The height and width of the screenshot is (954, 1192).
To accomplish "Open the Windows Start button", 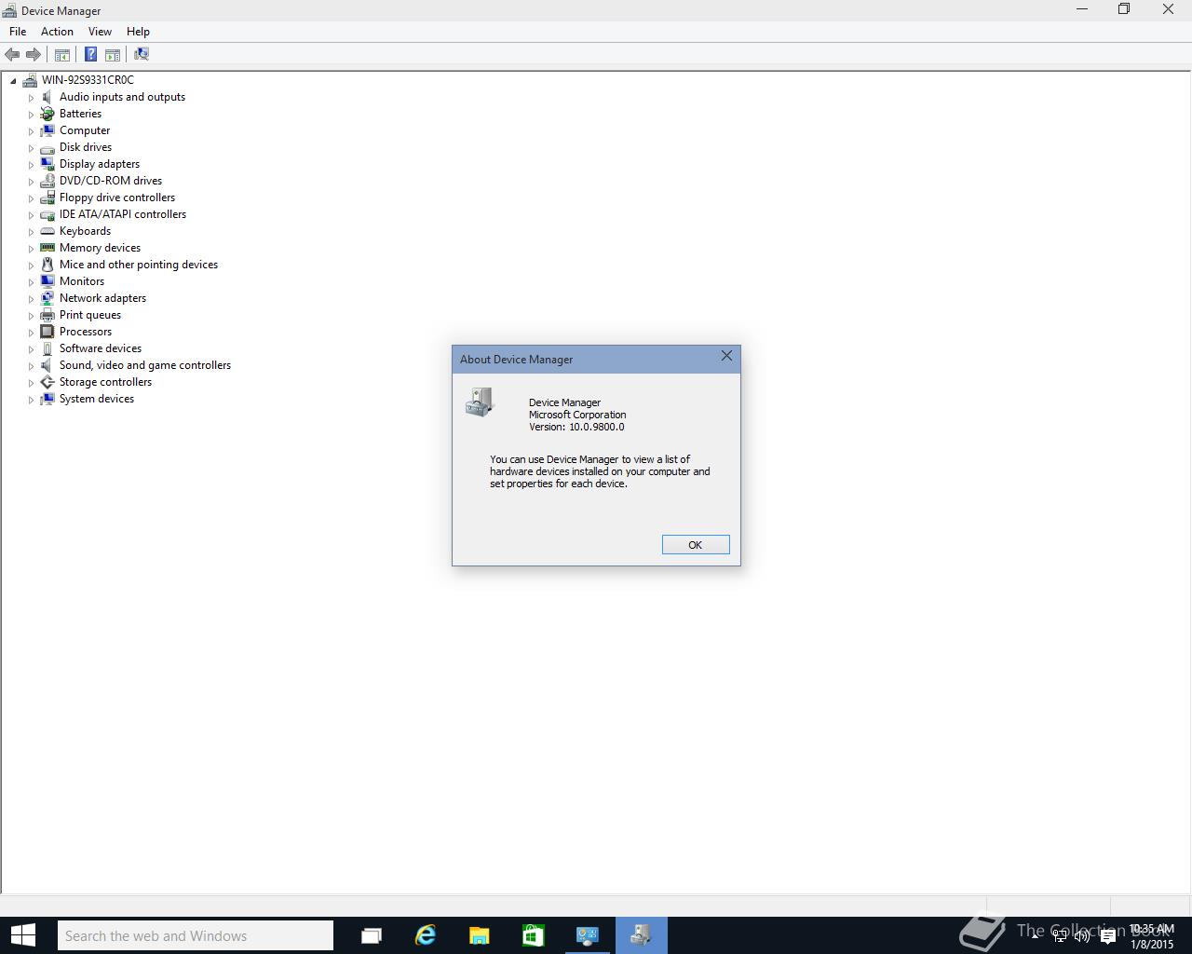I will (22, 935).
